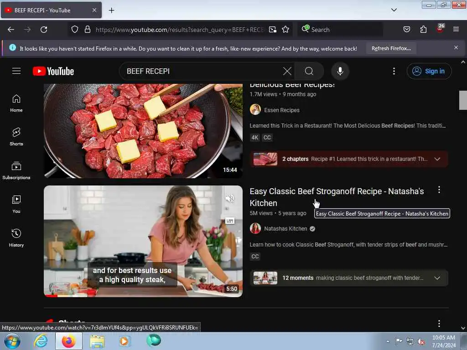Click the YouTube search magnifier button

[x=309, y=71]
